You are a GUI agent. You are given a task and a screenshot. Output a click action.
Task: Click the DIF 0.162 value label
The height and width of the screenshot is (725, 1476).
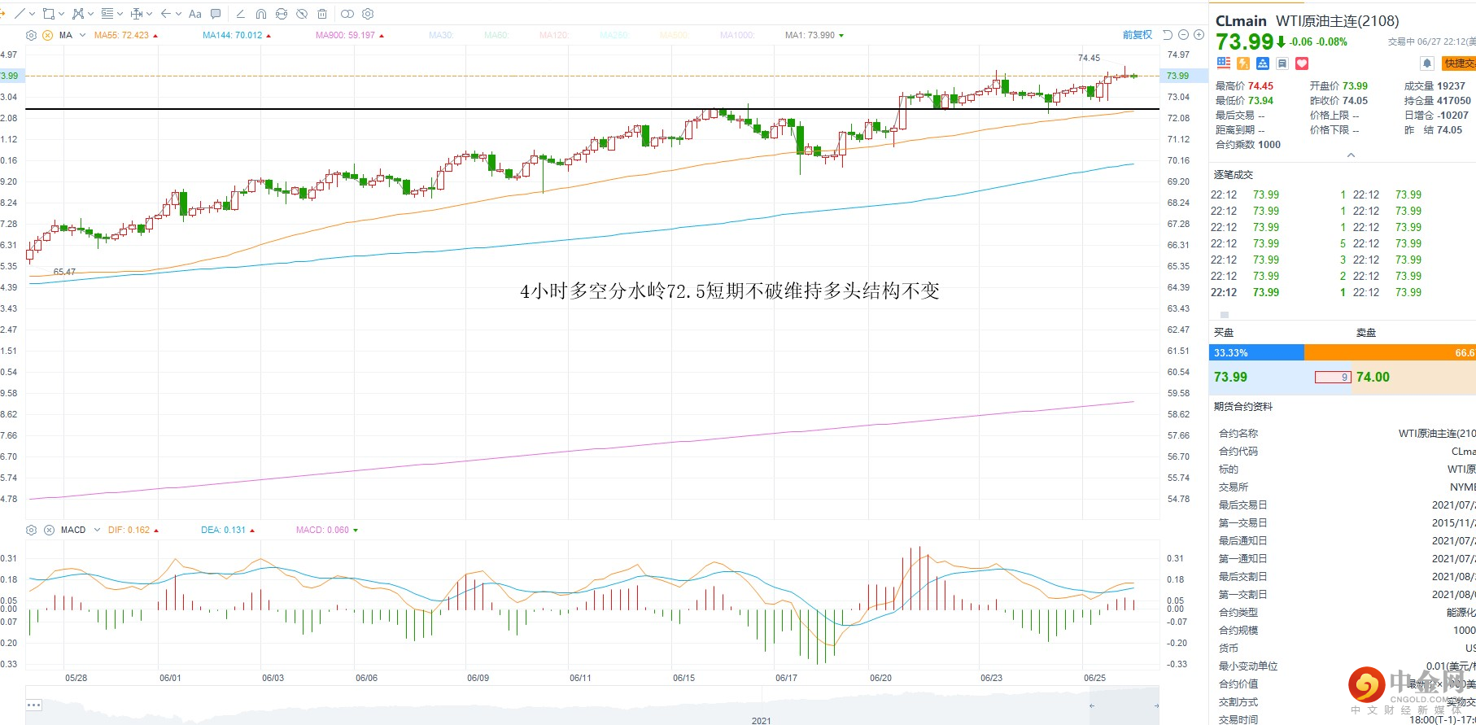129,530
